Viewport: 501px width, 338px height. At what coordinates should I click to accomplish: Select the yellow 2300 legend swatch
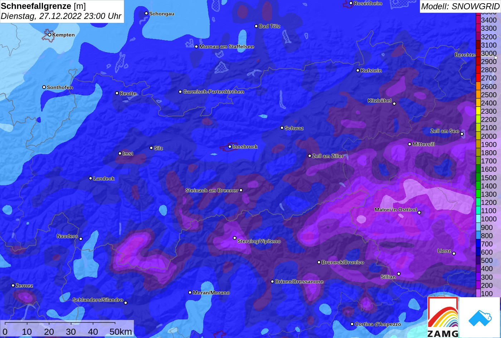478,111
